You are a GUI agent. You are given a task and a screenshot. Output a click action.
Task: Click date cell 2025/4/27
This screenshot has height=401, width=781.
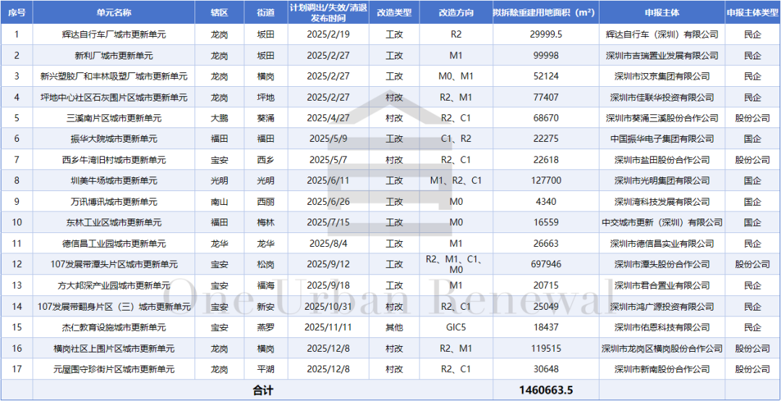click(329, 118)
